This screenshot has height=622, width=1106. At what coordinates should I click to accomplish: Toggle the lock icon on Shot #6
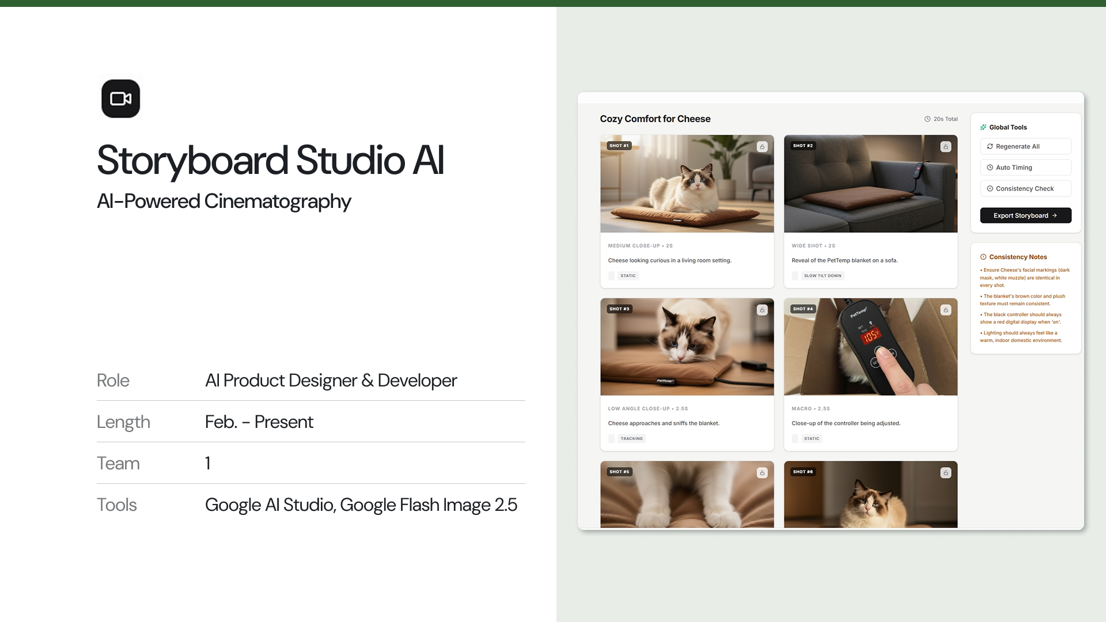click(945, 473)
